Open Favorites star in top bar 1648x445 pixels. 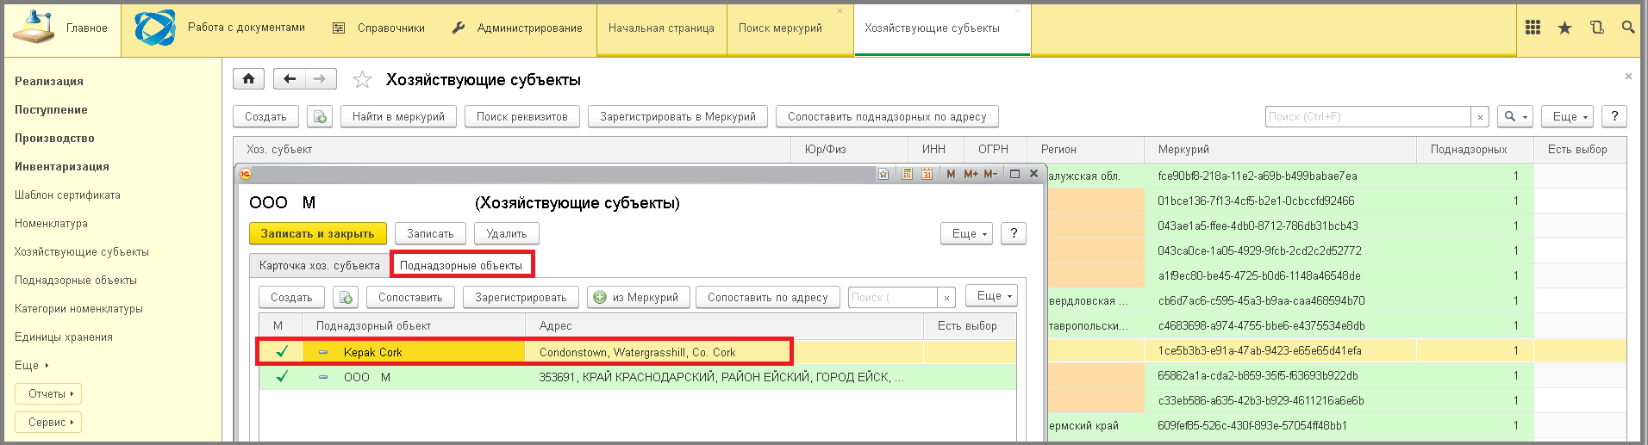coord(1564,28)
